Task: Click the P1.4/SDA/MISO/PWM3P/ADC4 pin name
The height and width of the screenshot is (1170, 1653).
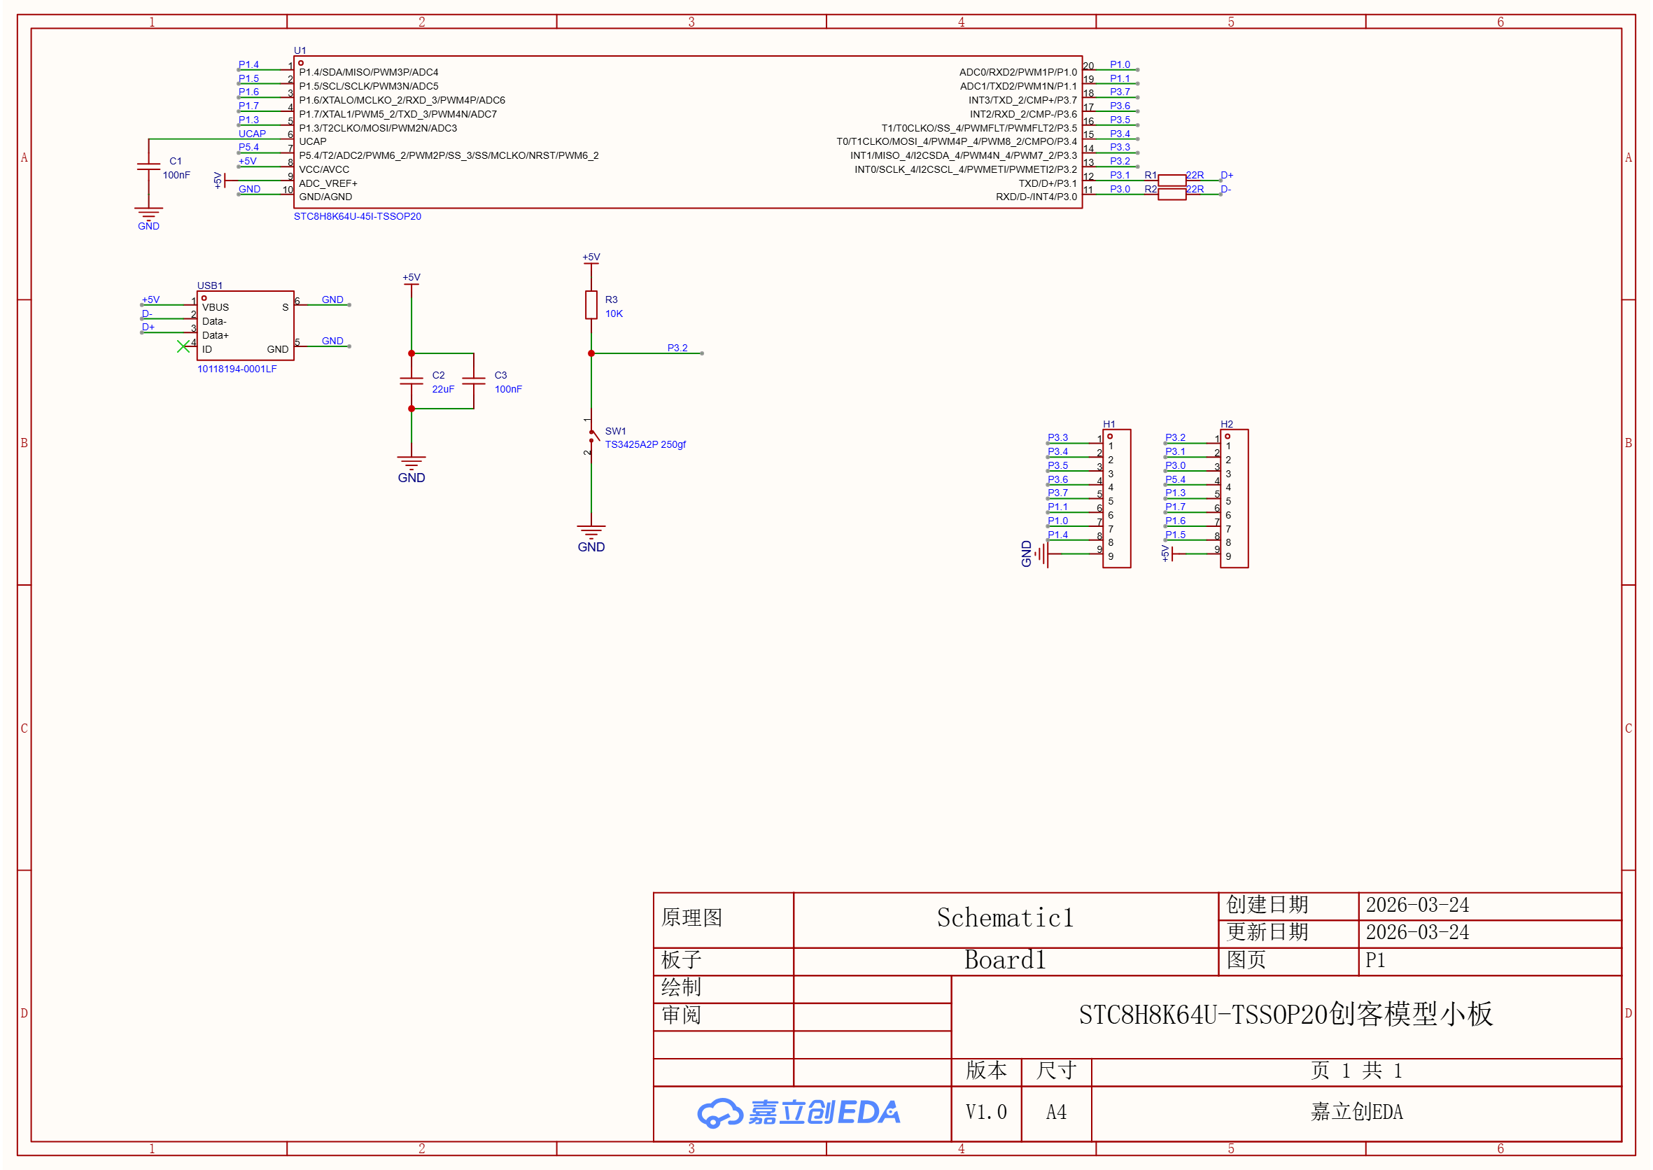Action: [369, 72]
